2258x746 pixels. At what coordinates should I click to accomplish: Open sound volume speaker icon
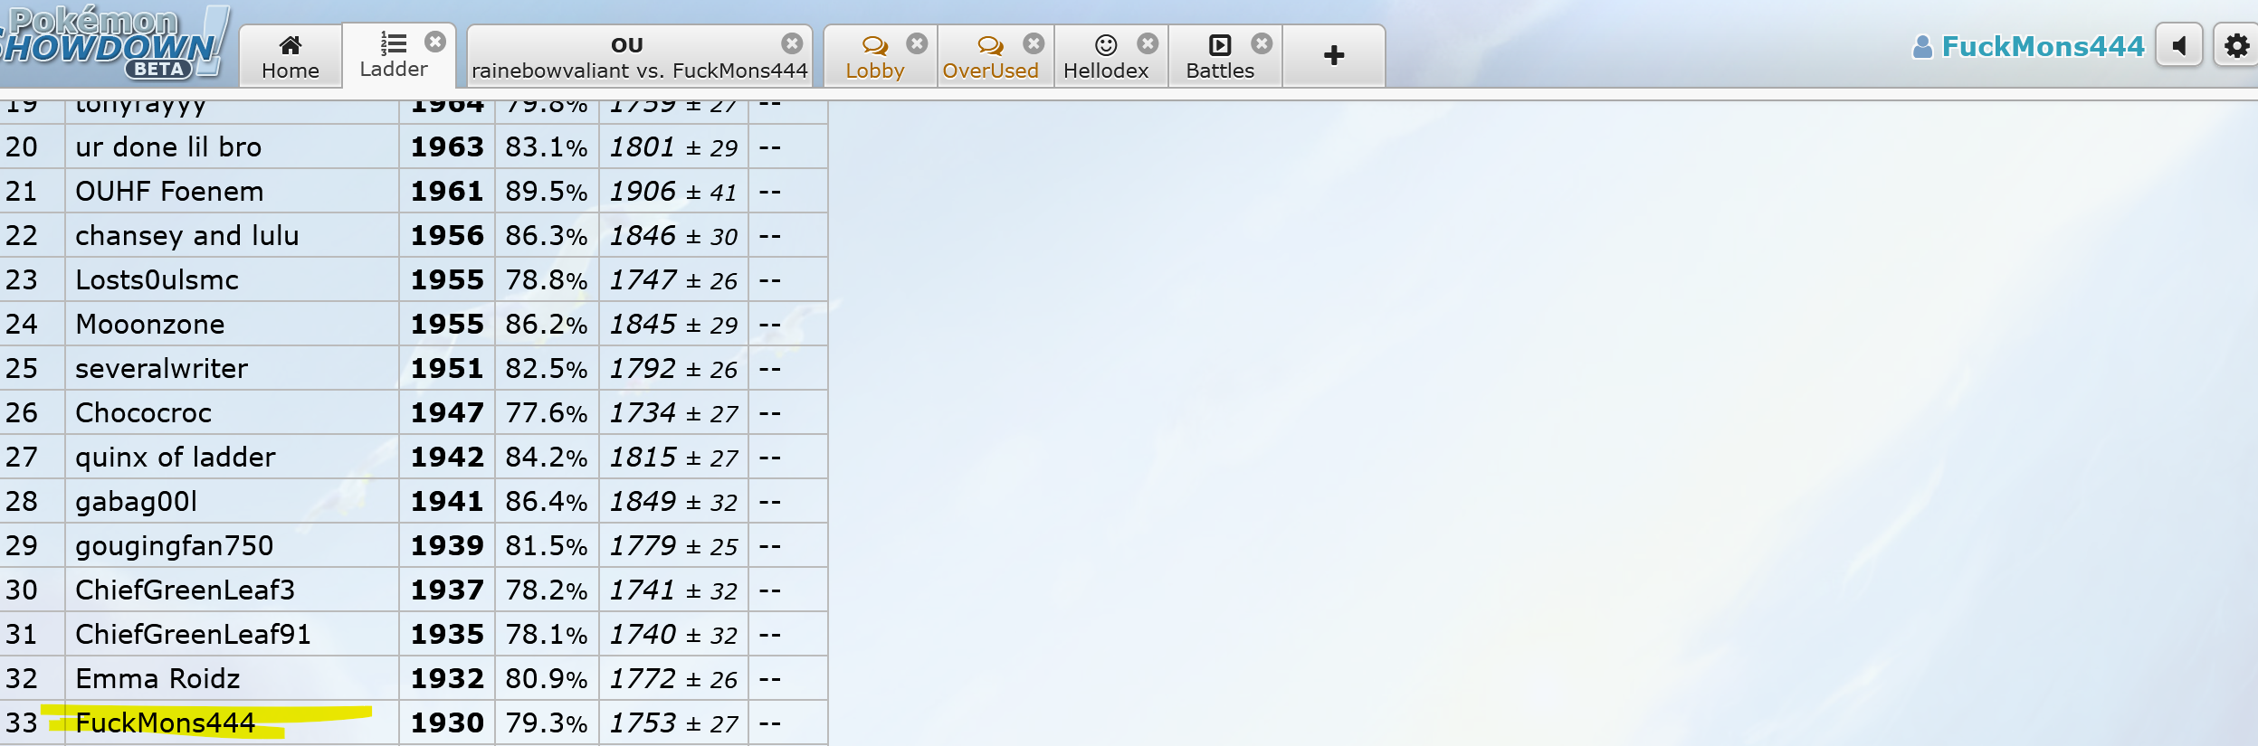[x=2179, y=45]
